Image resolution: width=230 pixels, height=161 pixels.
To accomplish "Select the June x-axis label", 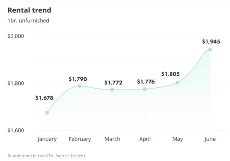I will pos(210,139).
